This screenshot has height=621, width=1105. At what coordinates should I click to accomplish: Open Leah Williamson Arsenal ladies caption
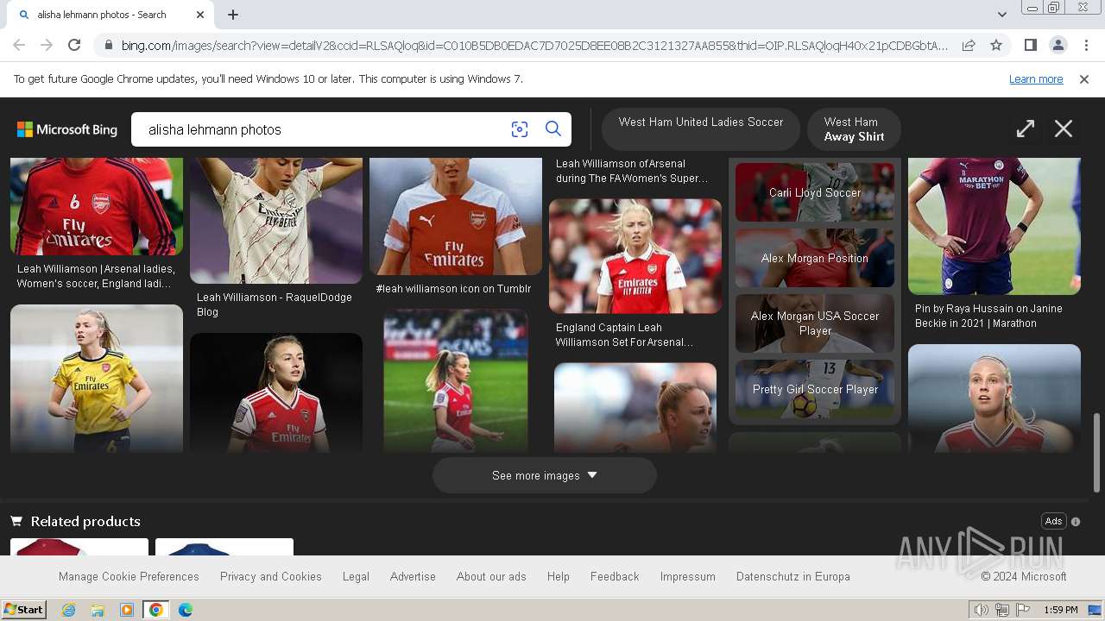tap(96, 276)
